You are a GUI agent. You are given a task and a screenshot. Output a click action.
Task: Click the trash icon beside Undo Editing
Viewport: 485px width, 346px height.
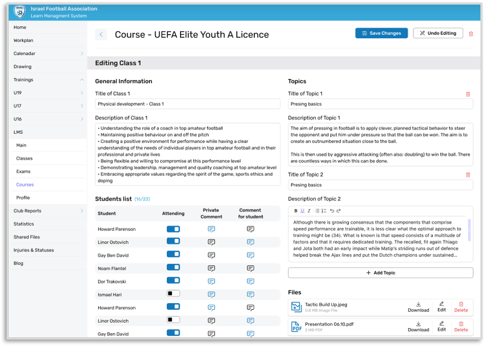(471, 33)
